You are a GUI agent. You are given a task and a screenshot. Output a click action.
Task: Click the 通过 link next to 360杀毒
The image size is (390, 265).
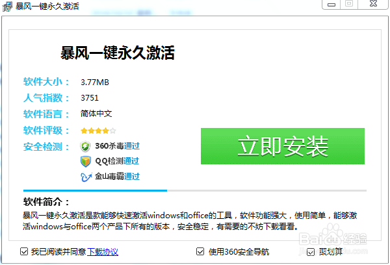tap(132, 146)
